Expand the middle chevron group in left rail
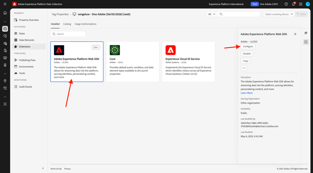Screen dimensions: 313x173 [5, 74]
